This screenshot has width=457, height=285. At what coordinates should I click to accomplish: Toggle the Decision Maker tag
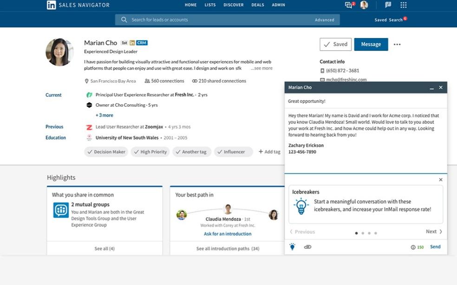tap(106, 152)
